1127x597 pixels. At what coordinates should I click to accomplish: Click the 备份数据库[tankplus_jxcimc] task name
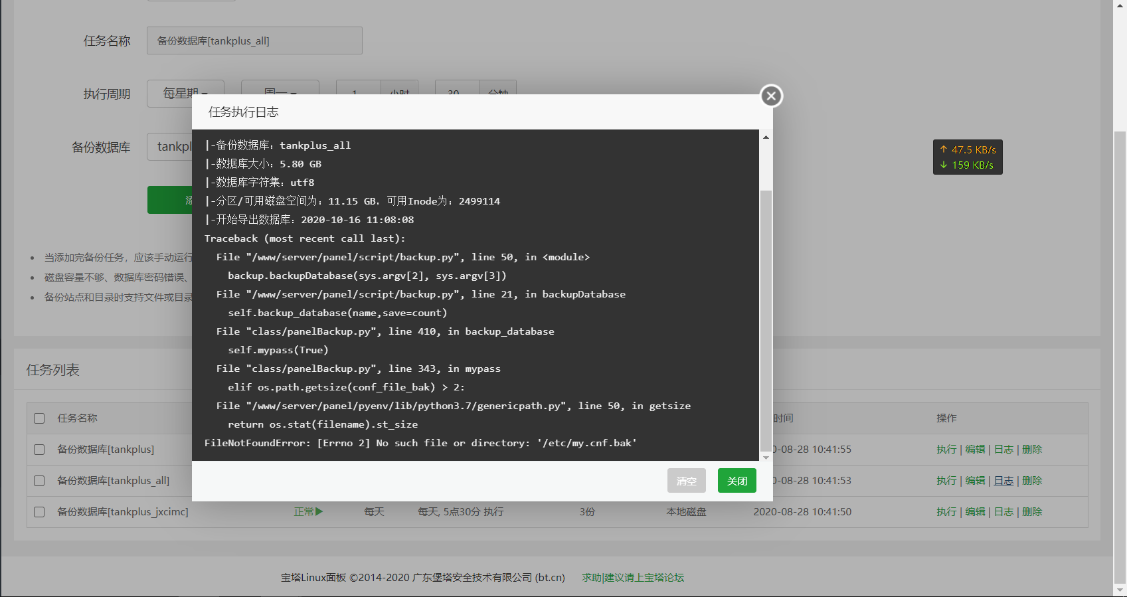point(123,512)
